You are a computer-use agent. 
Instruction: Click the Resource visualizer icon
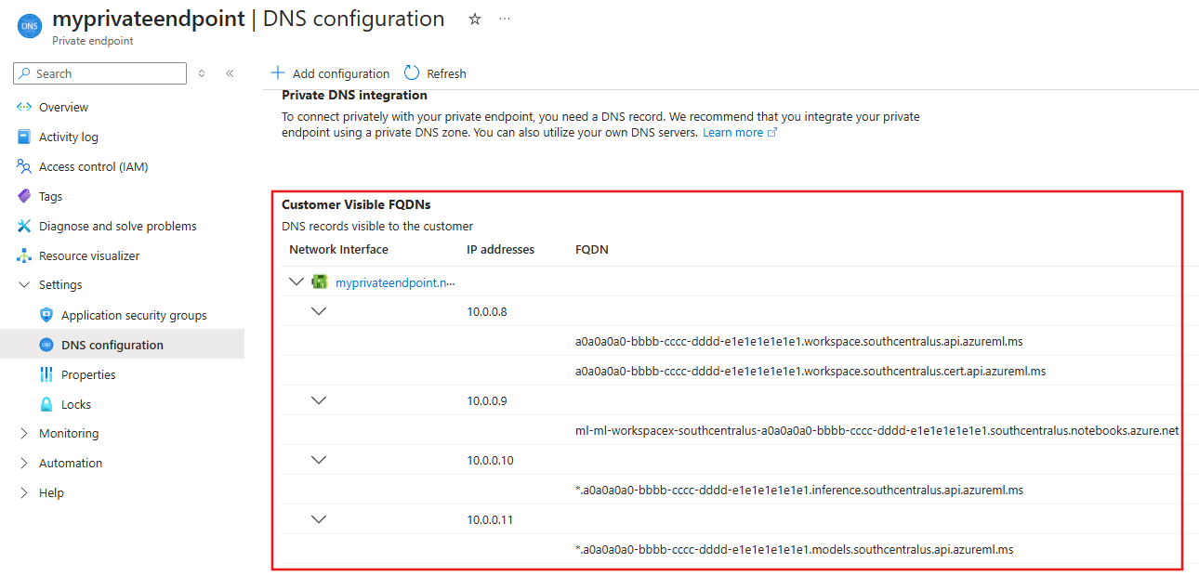pos(25,255)
